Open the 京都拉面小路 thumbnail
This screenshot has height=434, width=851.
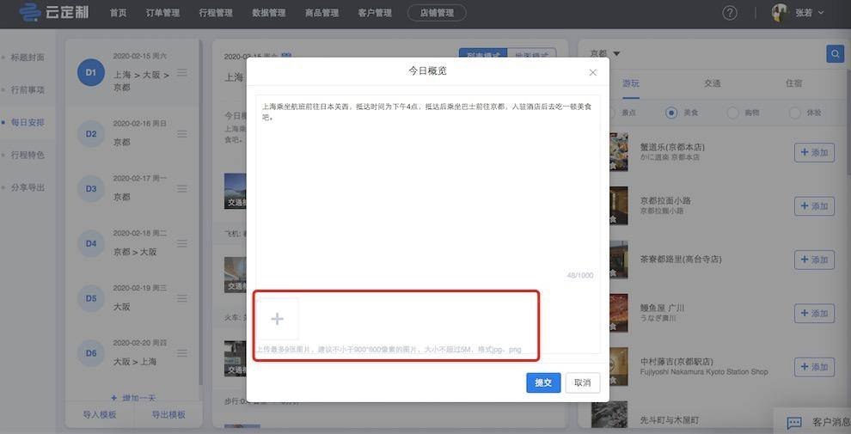[619, 205]
